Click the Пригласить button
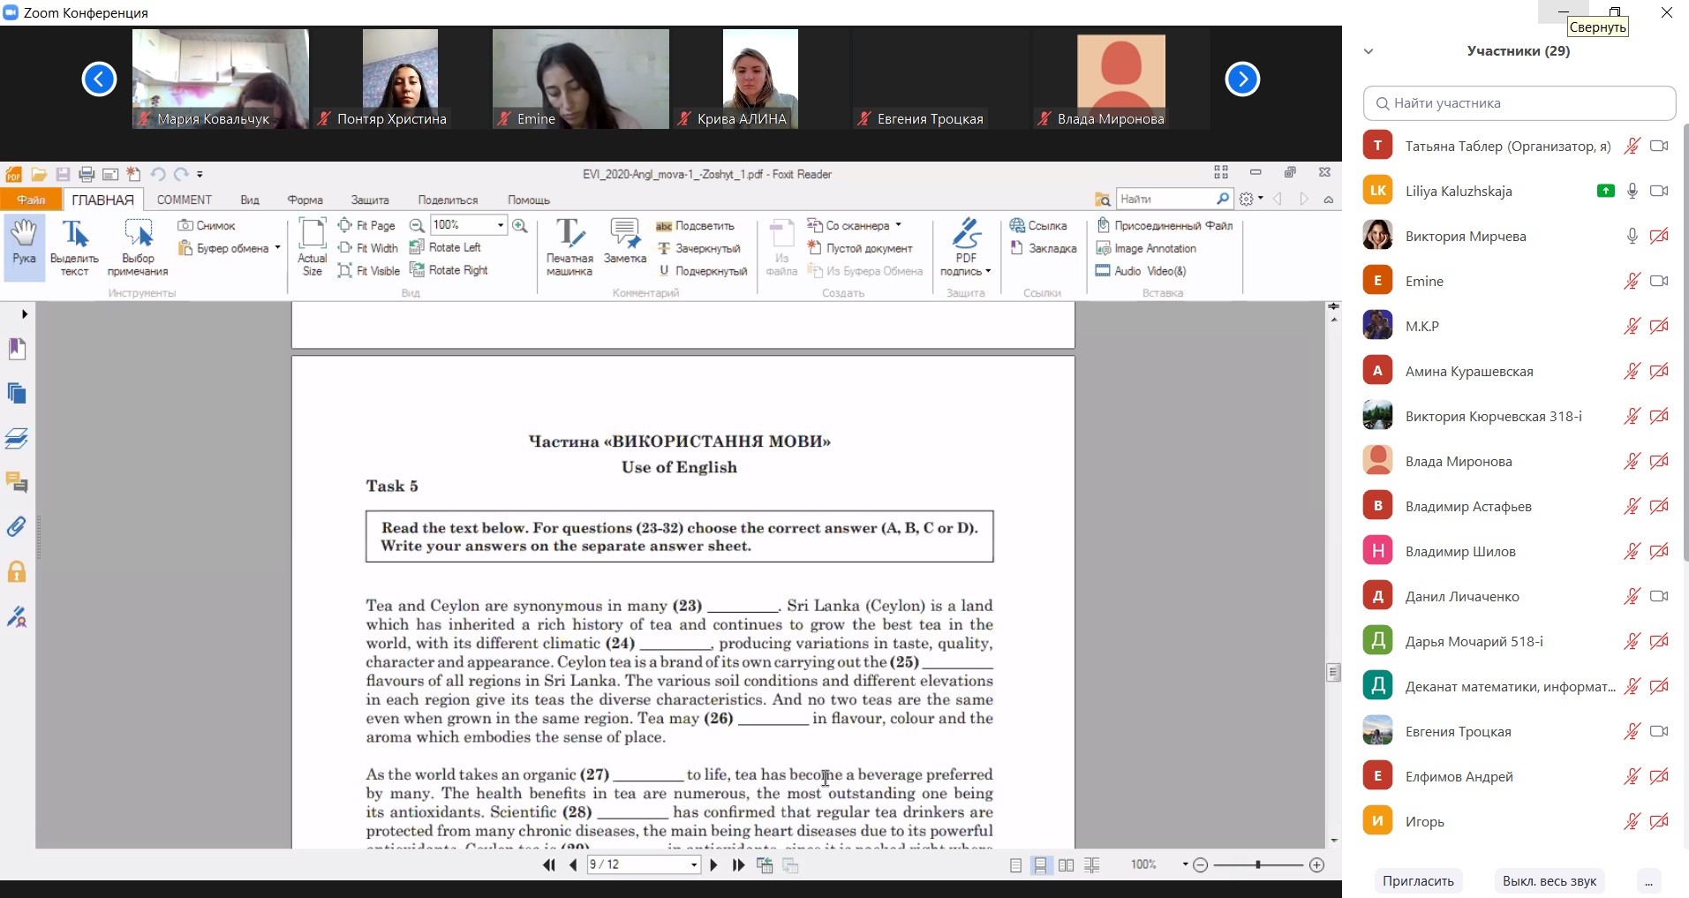 (1418, 881)
